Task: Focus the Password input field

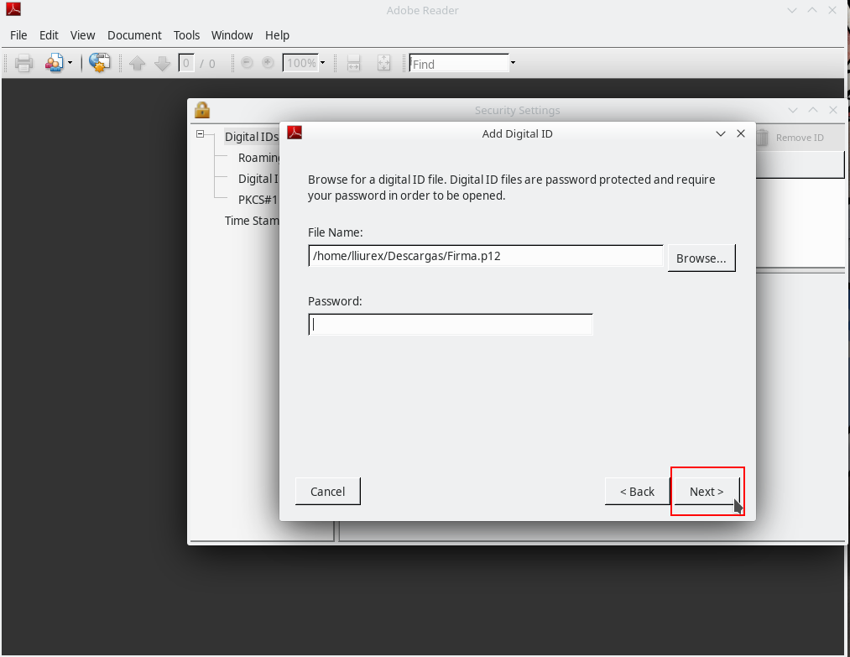Action: (x=451, y=325)
